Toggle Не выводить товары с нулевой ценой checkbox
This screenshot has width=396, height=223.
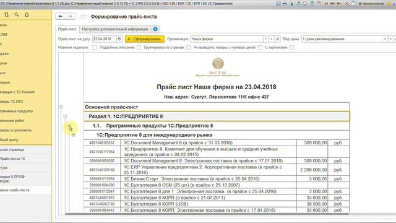[260, 47]
